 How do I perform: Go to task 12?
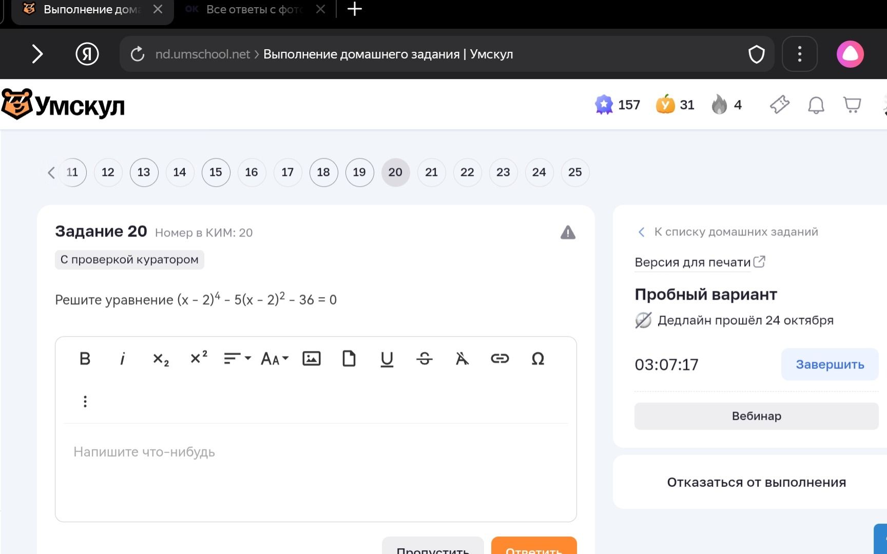pos(108,172)
